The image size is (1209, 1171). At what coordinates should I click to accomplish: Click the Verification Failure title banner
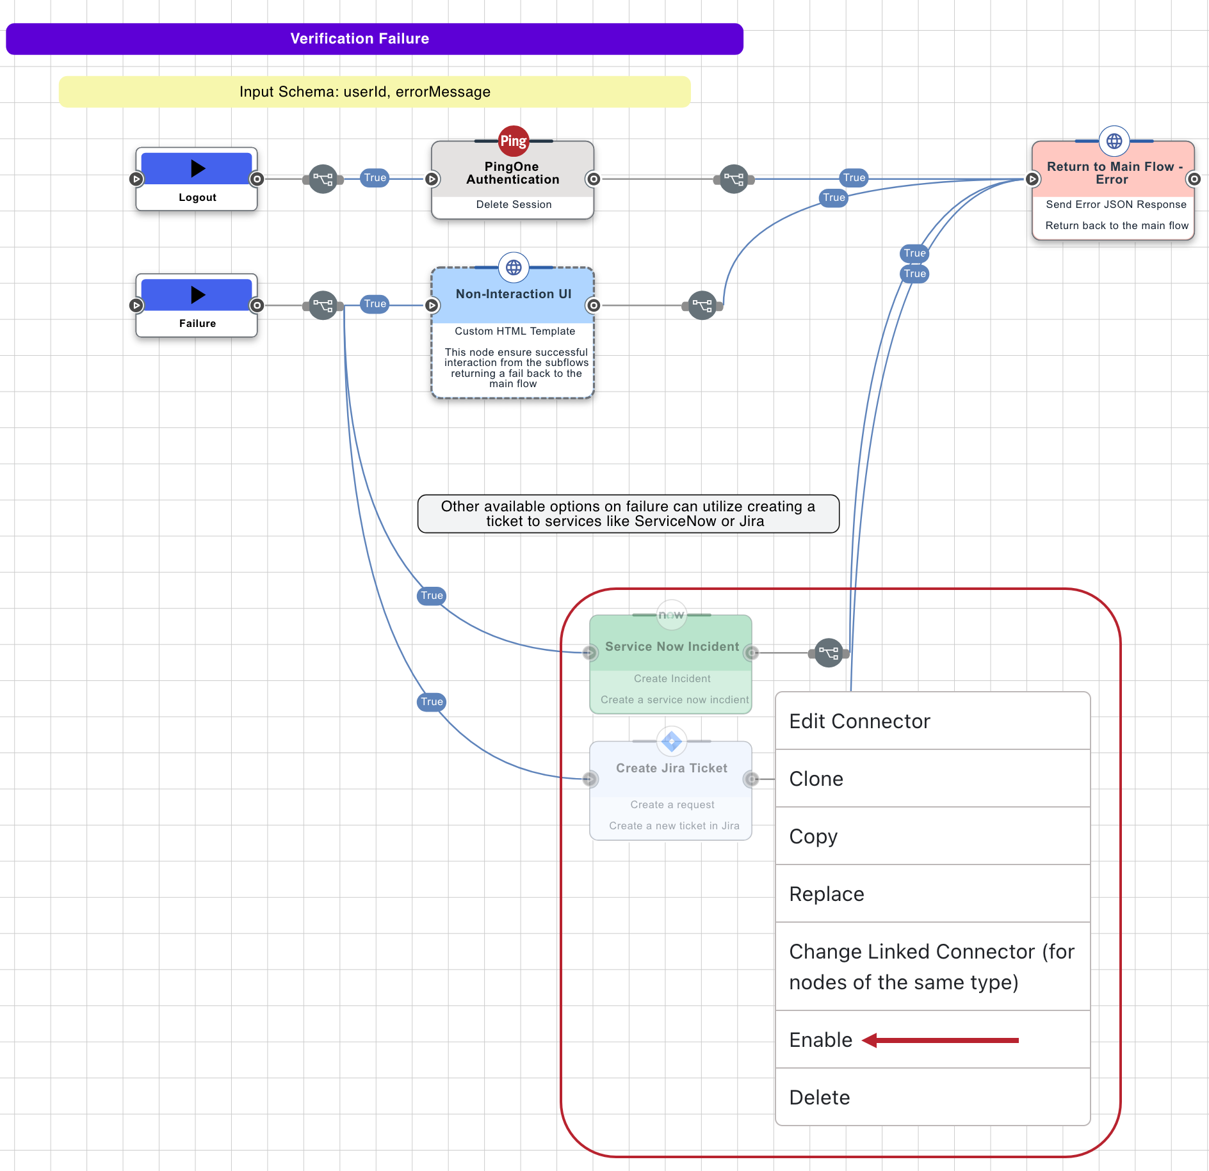pos(359,38)
